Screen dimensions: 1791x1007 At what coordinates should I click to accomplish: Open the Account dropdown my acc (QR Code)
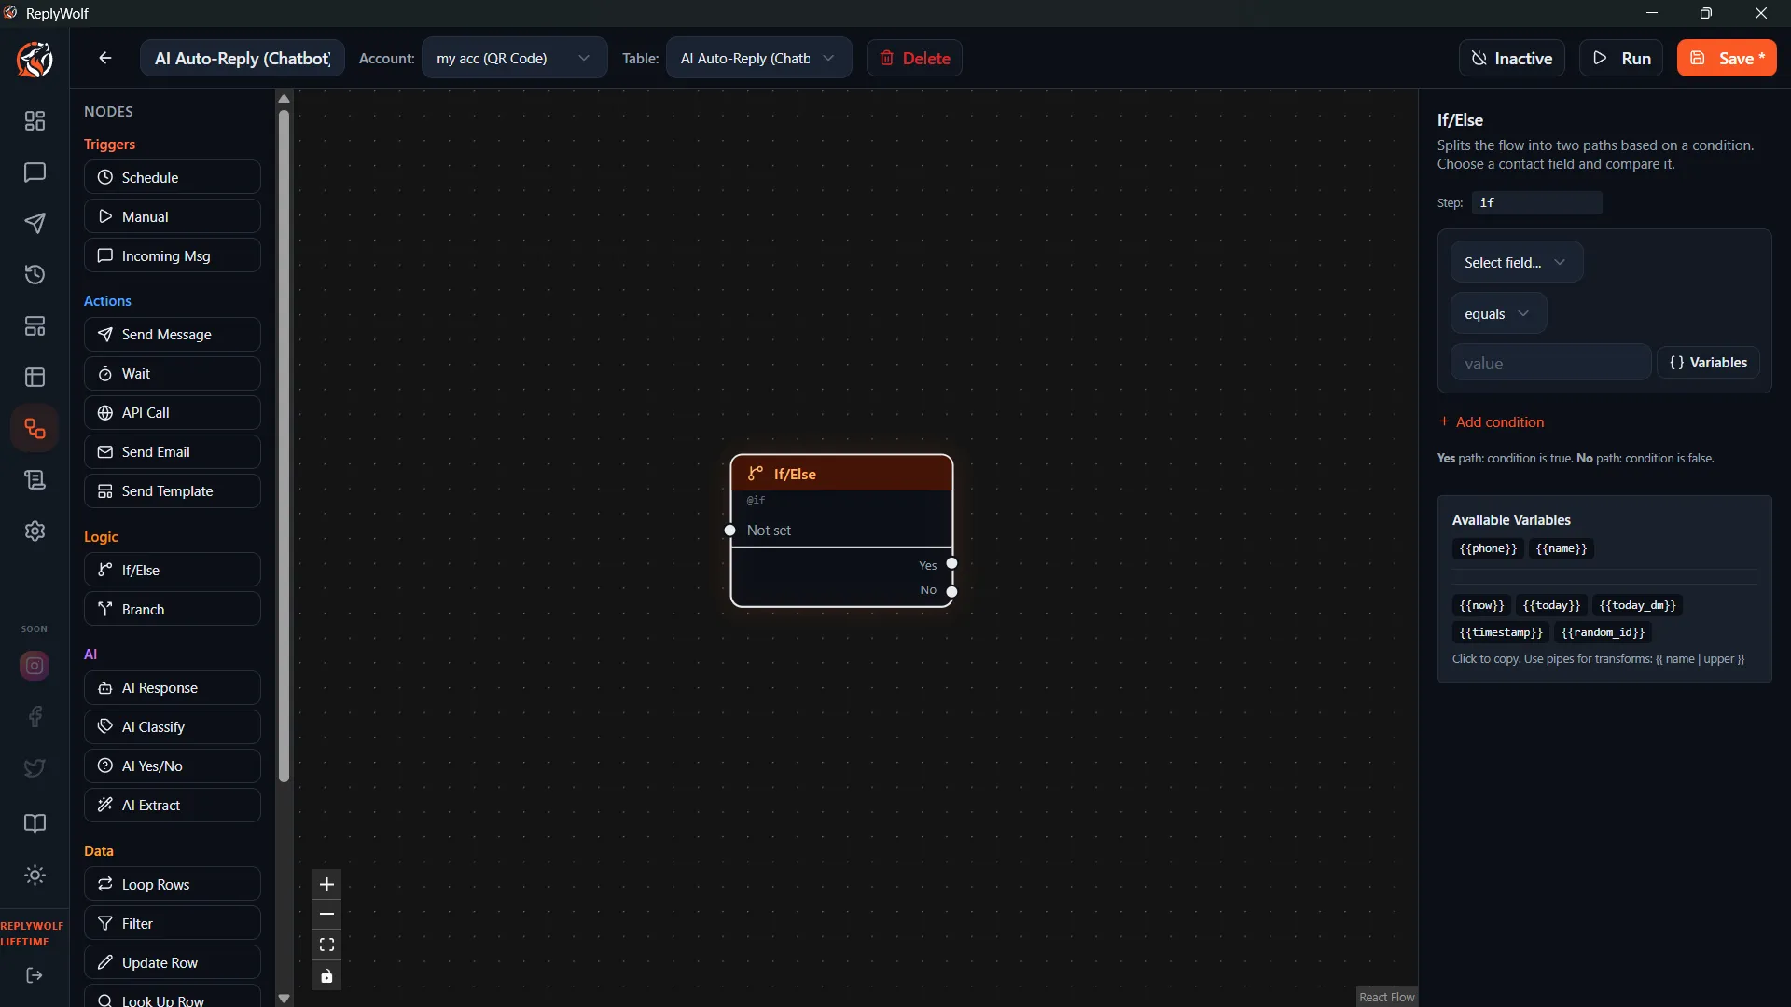pyautogui.click(x=514, y=58)
